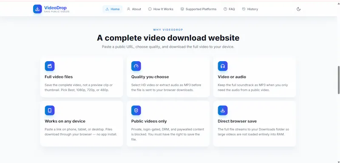Click the 'WHY VIDEODROP' section label

pos(168,30)
